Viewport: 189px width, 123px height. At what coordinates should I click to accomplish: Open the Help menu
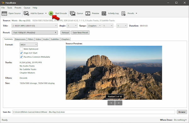(35, 8)
